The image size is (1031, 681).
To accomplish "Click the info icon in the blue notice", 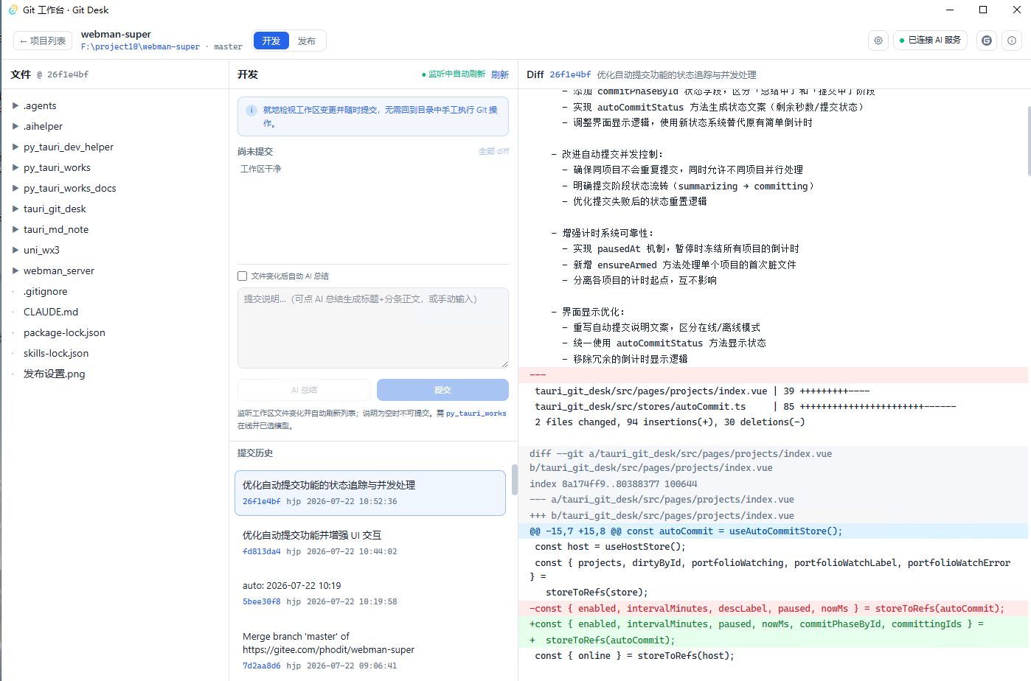I will 251,111.
